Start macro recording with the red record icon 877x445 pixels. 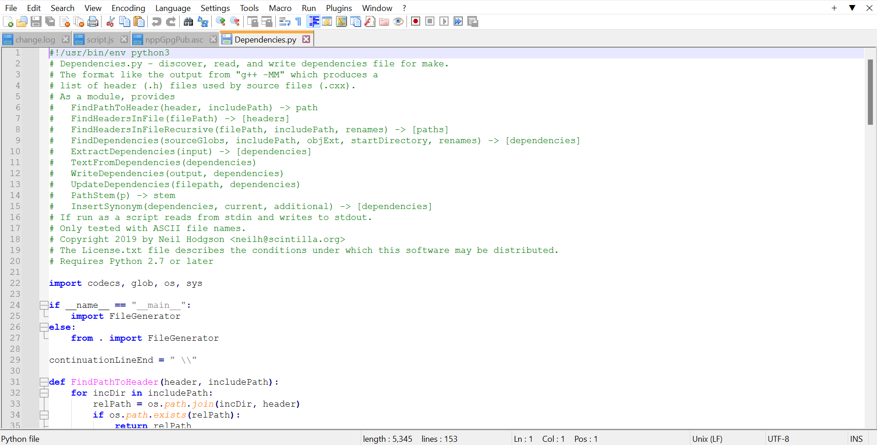(x=415, y=21)
